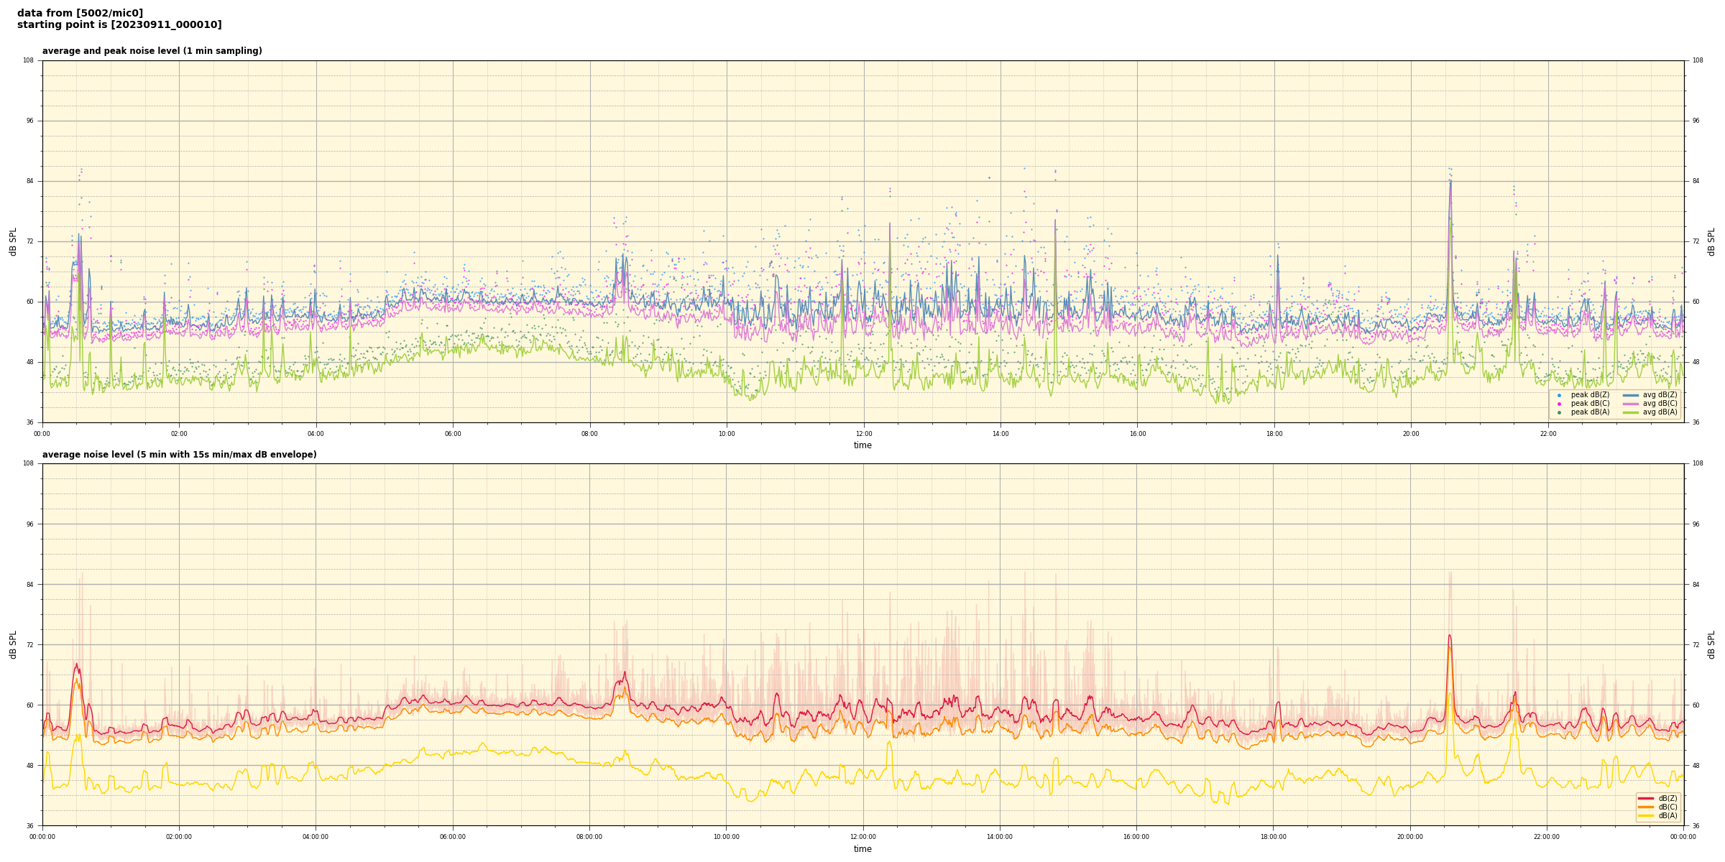Click the upper chart's 'time' axis label

[x=862, y=445]
